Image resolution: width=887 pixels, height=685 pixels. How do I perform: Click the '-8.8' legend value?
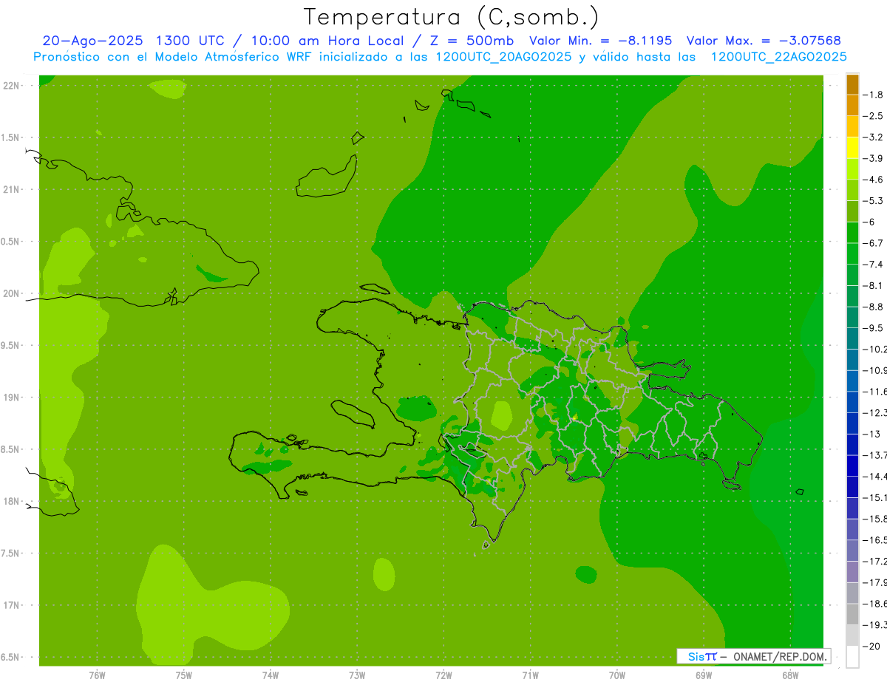pyautogui.click(x=873, y=307)
